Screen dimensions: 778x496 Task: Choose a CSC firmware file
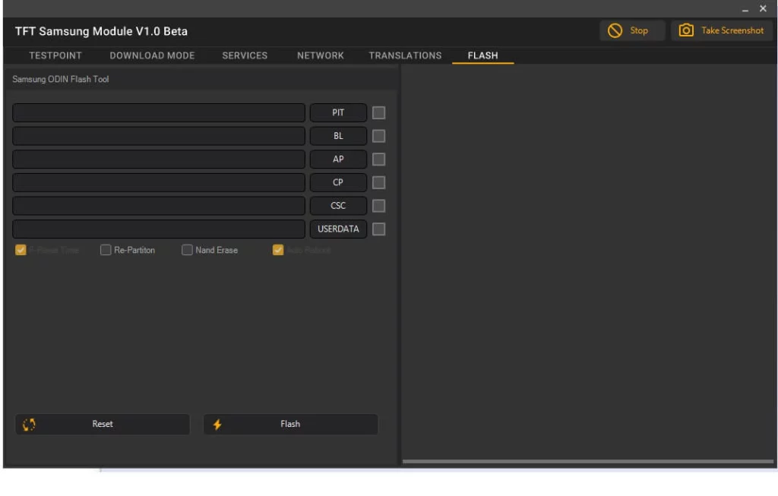click(x=338, y=206)
